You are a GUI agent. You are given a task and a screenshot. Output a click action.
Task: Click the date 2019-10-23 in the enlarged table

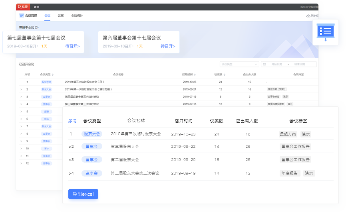[x=183, y=134]
